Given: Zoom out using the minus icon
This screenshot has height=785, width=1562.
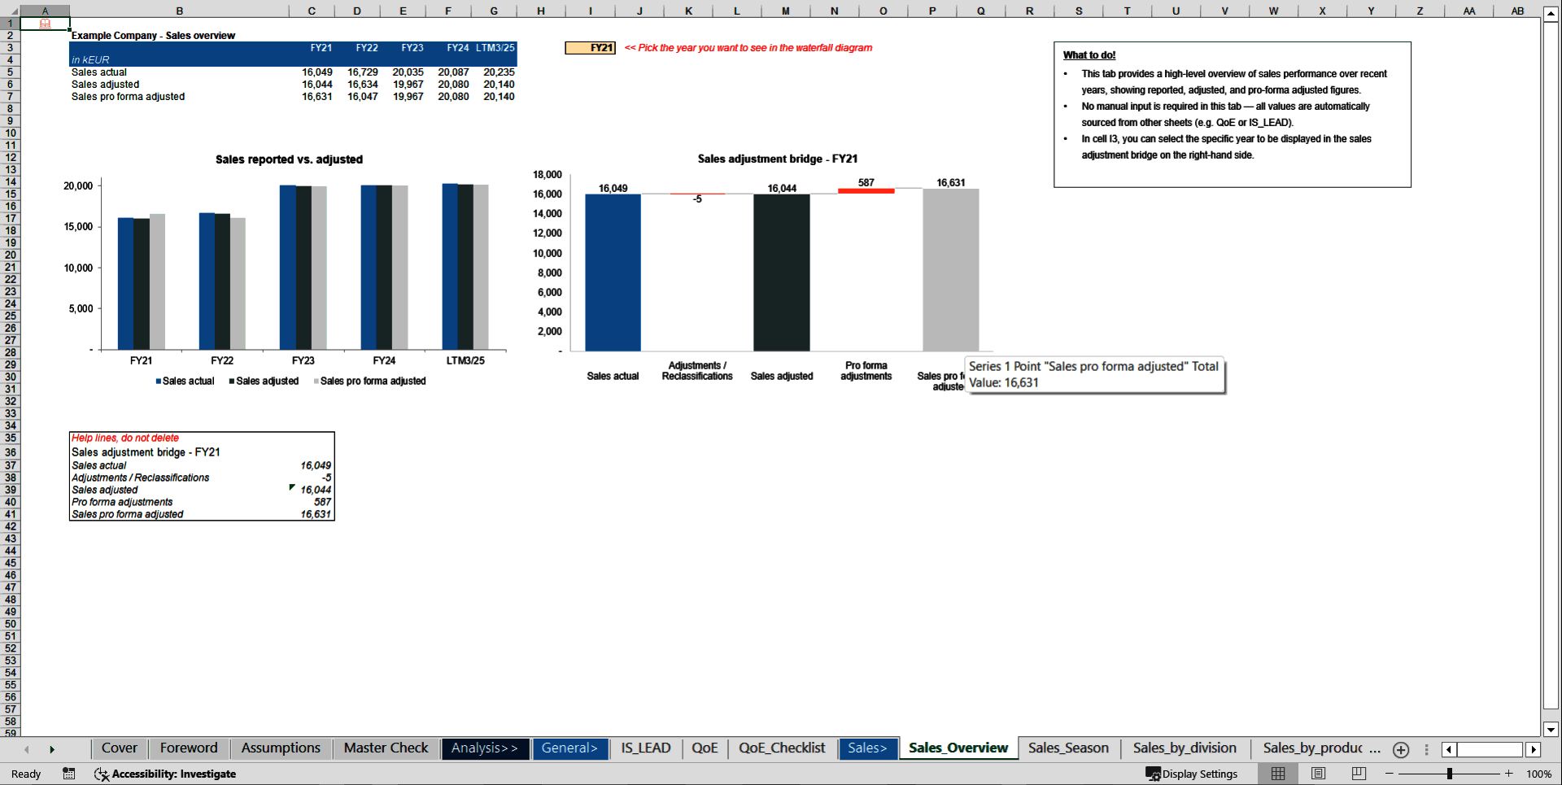Looking at the screenshot, I should click(x=1388, y=774).
